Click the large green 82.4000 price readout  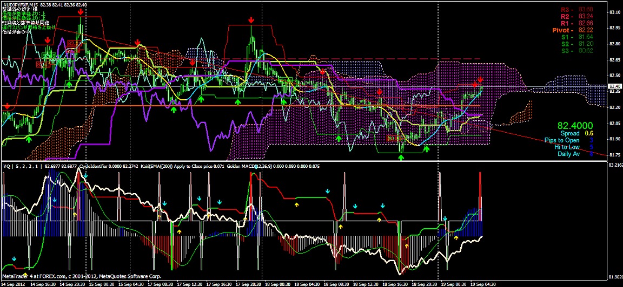tap(575, 125)
